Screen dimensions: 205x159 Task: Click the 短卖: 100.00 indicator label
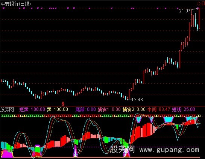[x=32, y=109]
